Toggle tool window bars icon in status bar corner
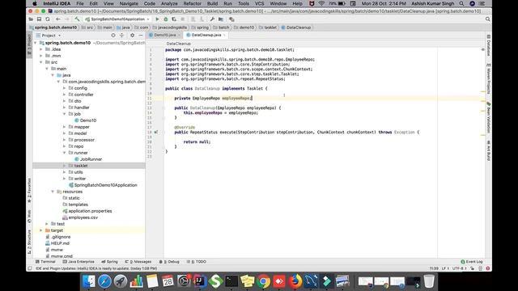Viewport: 518px width, 291px height. (30, 268)
